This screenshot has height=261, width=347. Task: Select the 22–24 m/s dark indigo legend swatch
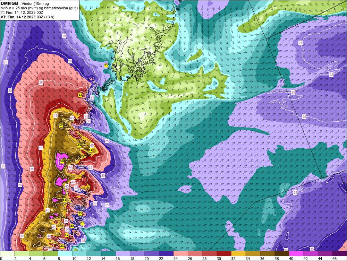tap(166, 253)
